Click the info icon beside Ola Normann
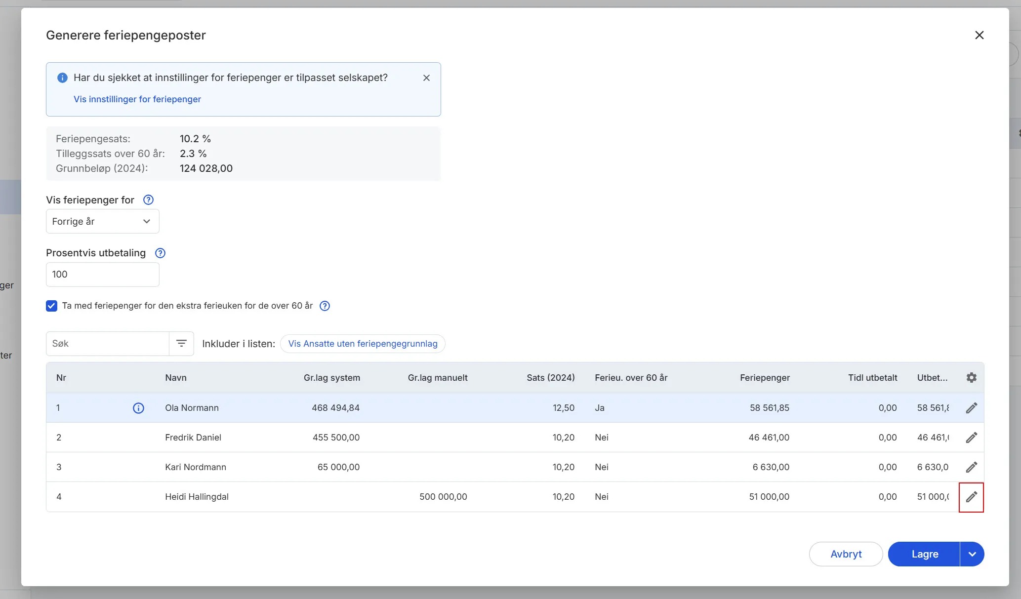Viewport: 1021px width, 599px height. (138, 408)
